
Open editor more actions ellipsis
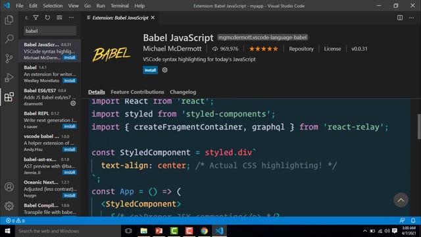point(412,18)
